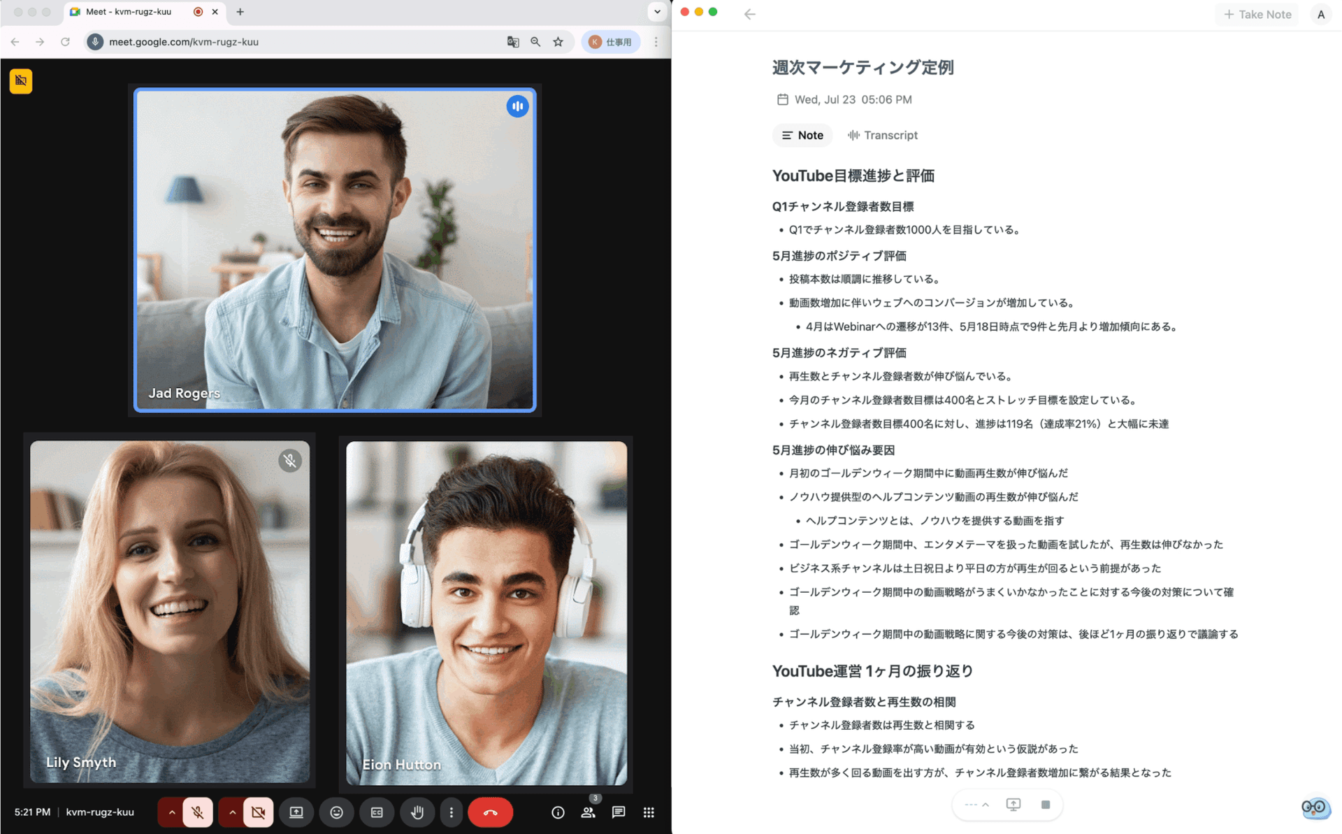Expand video settings chevron beside camera
The height and width of the screenshot is (834, 1342).
[x=232, y=812]
